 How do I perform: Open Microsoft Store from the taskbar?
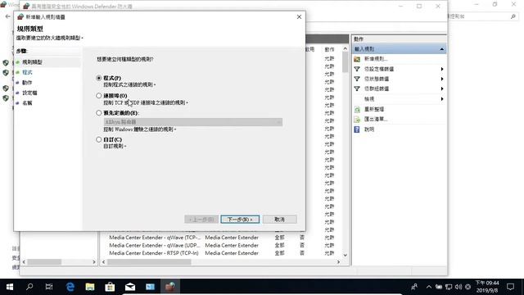110,287
